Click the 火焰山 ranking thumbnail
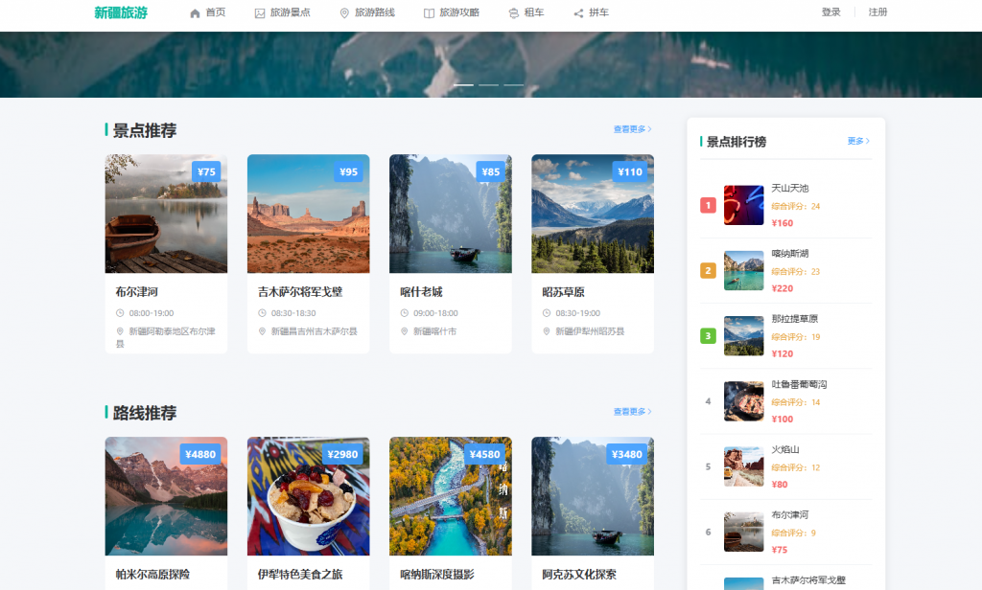 click(x=743, y=466)
